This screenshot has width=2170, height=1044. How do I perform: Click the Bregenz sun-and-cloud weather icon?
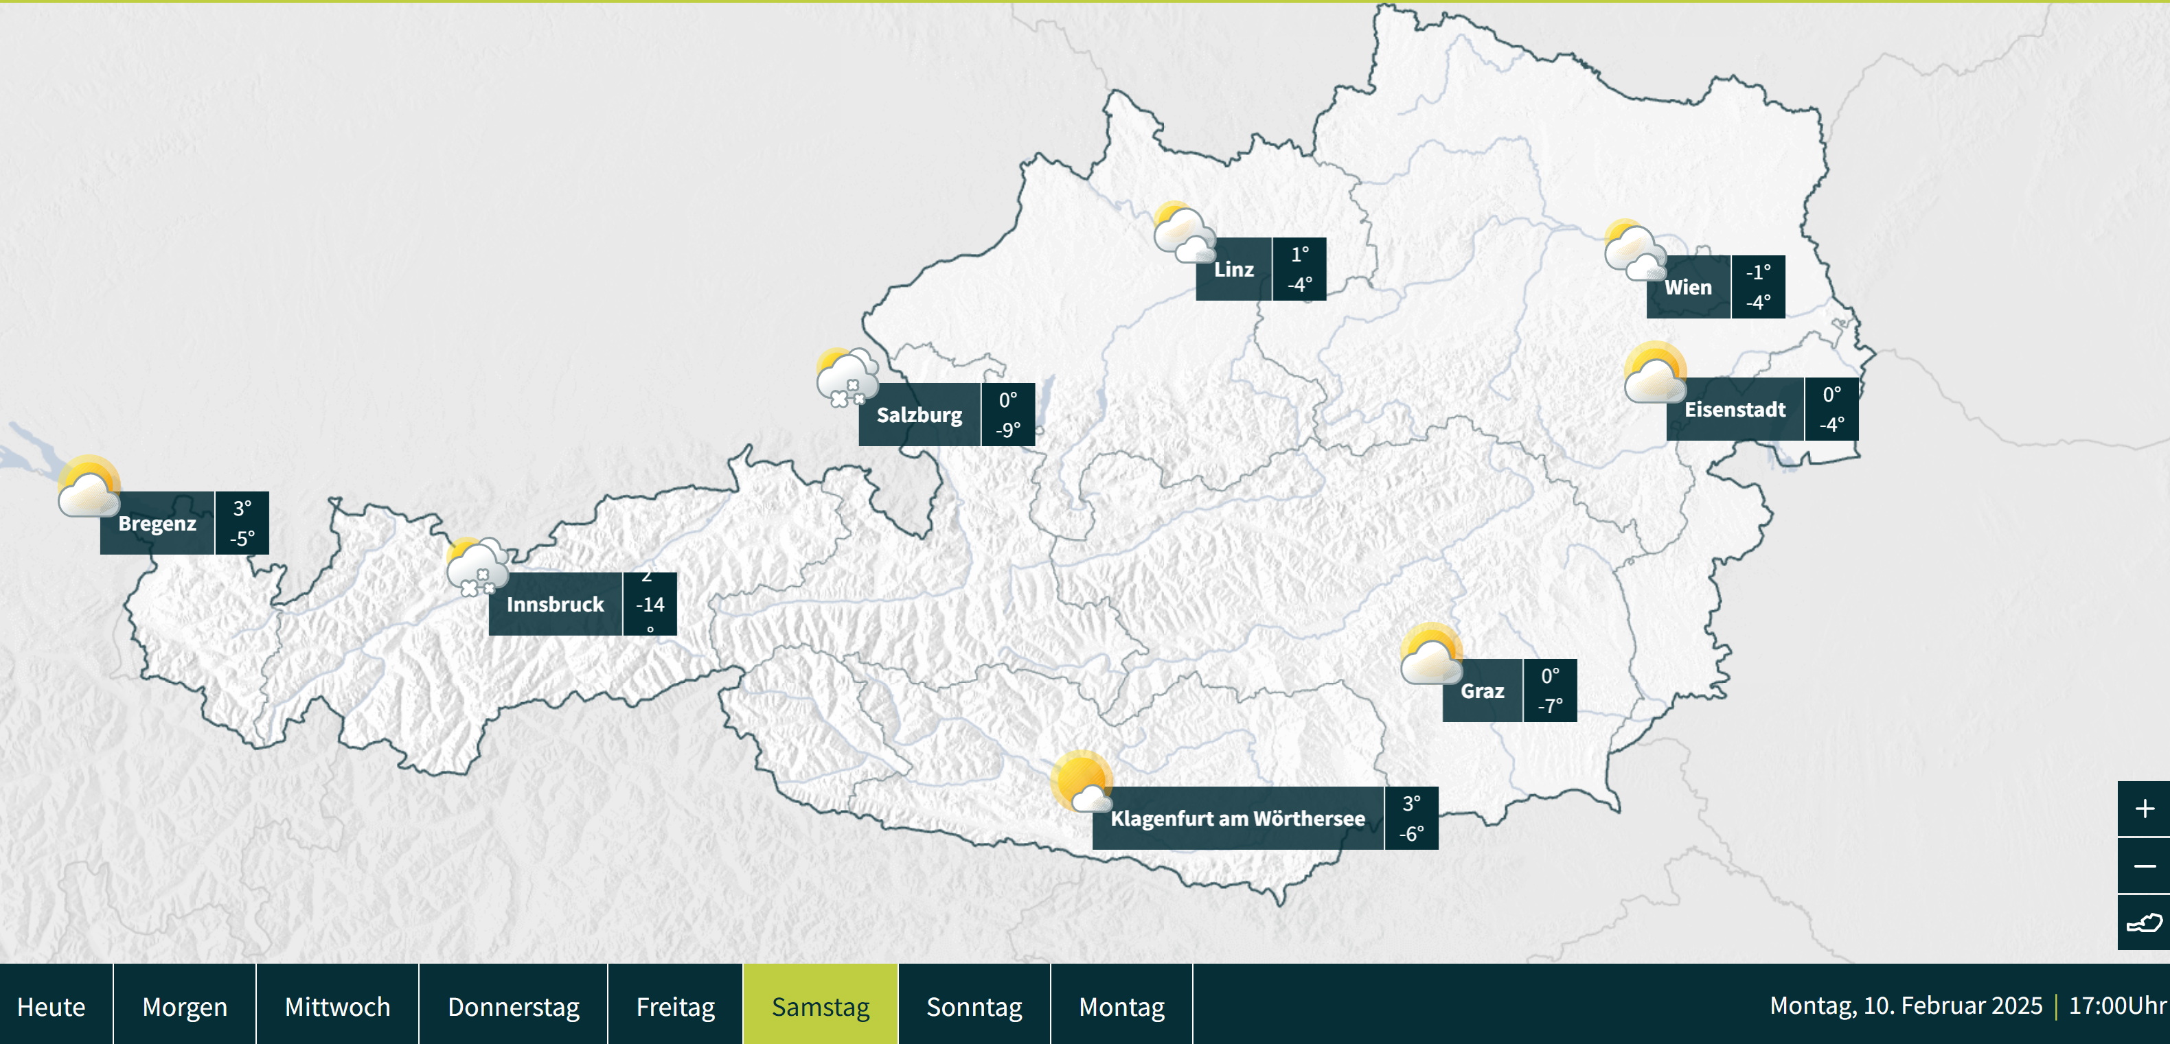[89, 487]
